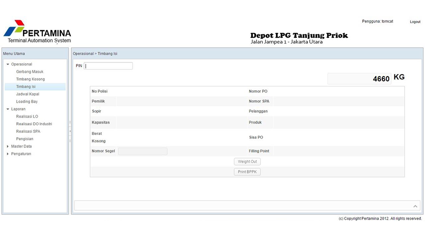Click the bottom status message bar

(x=247, y=206)
